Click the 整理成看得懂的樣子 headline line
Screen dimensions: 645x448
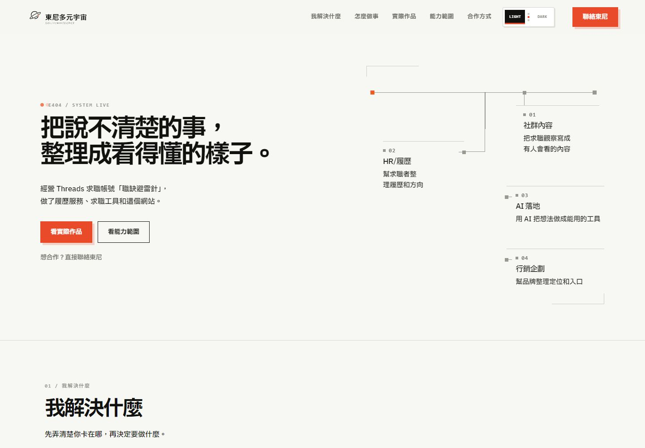[x=155, y=153]
